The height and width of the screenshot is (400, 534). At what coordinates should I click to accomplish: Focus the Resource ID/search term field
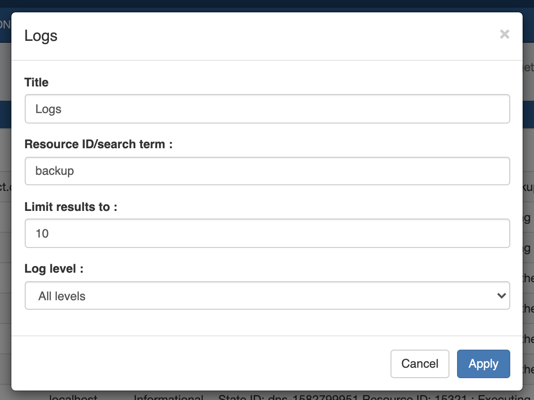click(x=267, y=171)
